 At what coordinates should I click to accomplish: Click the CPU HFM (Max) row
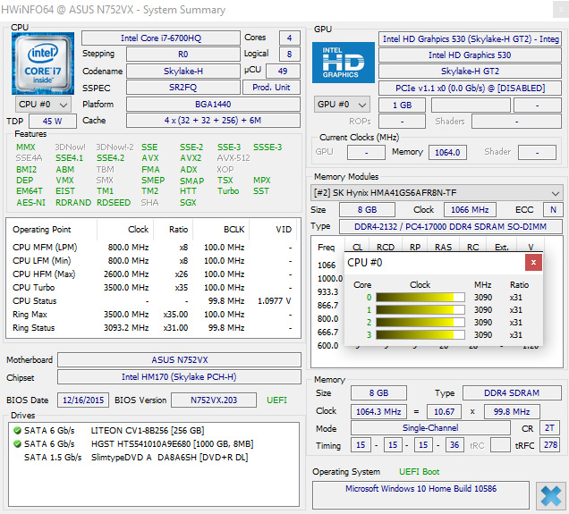(x=153, y=274)
